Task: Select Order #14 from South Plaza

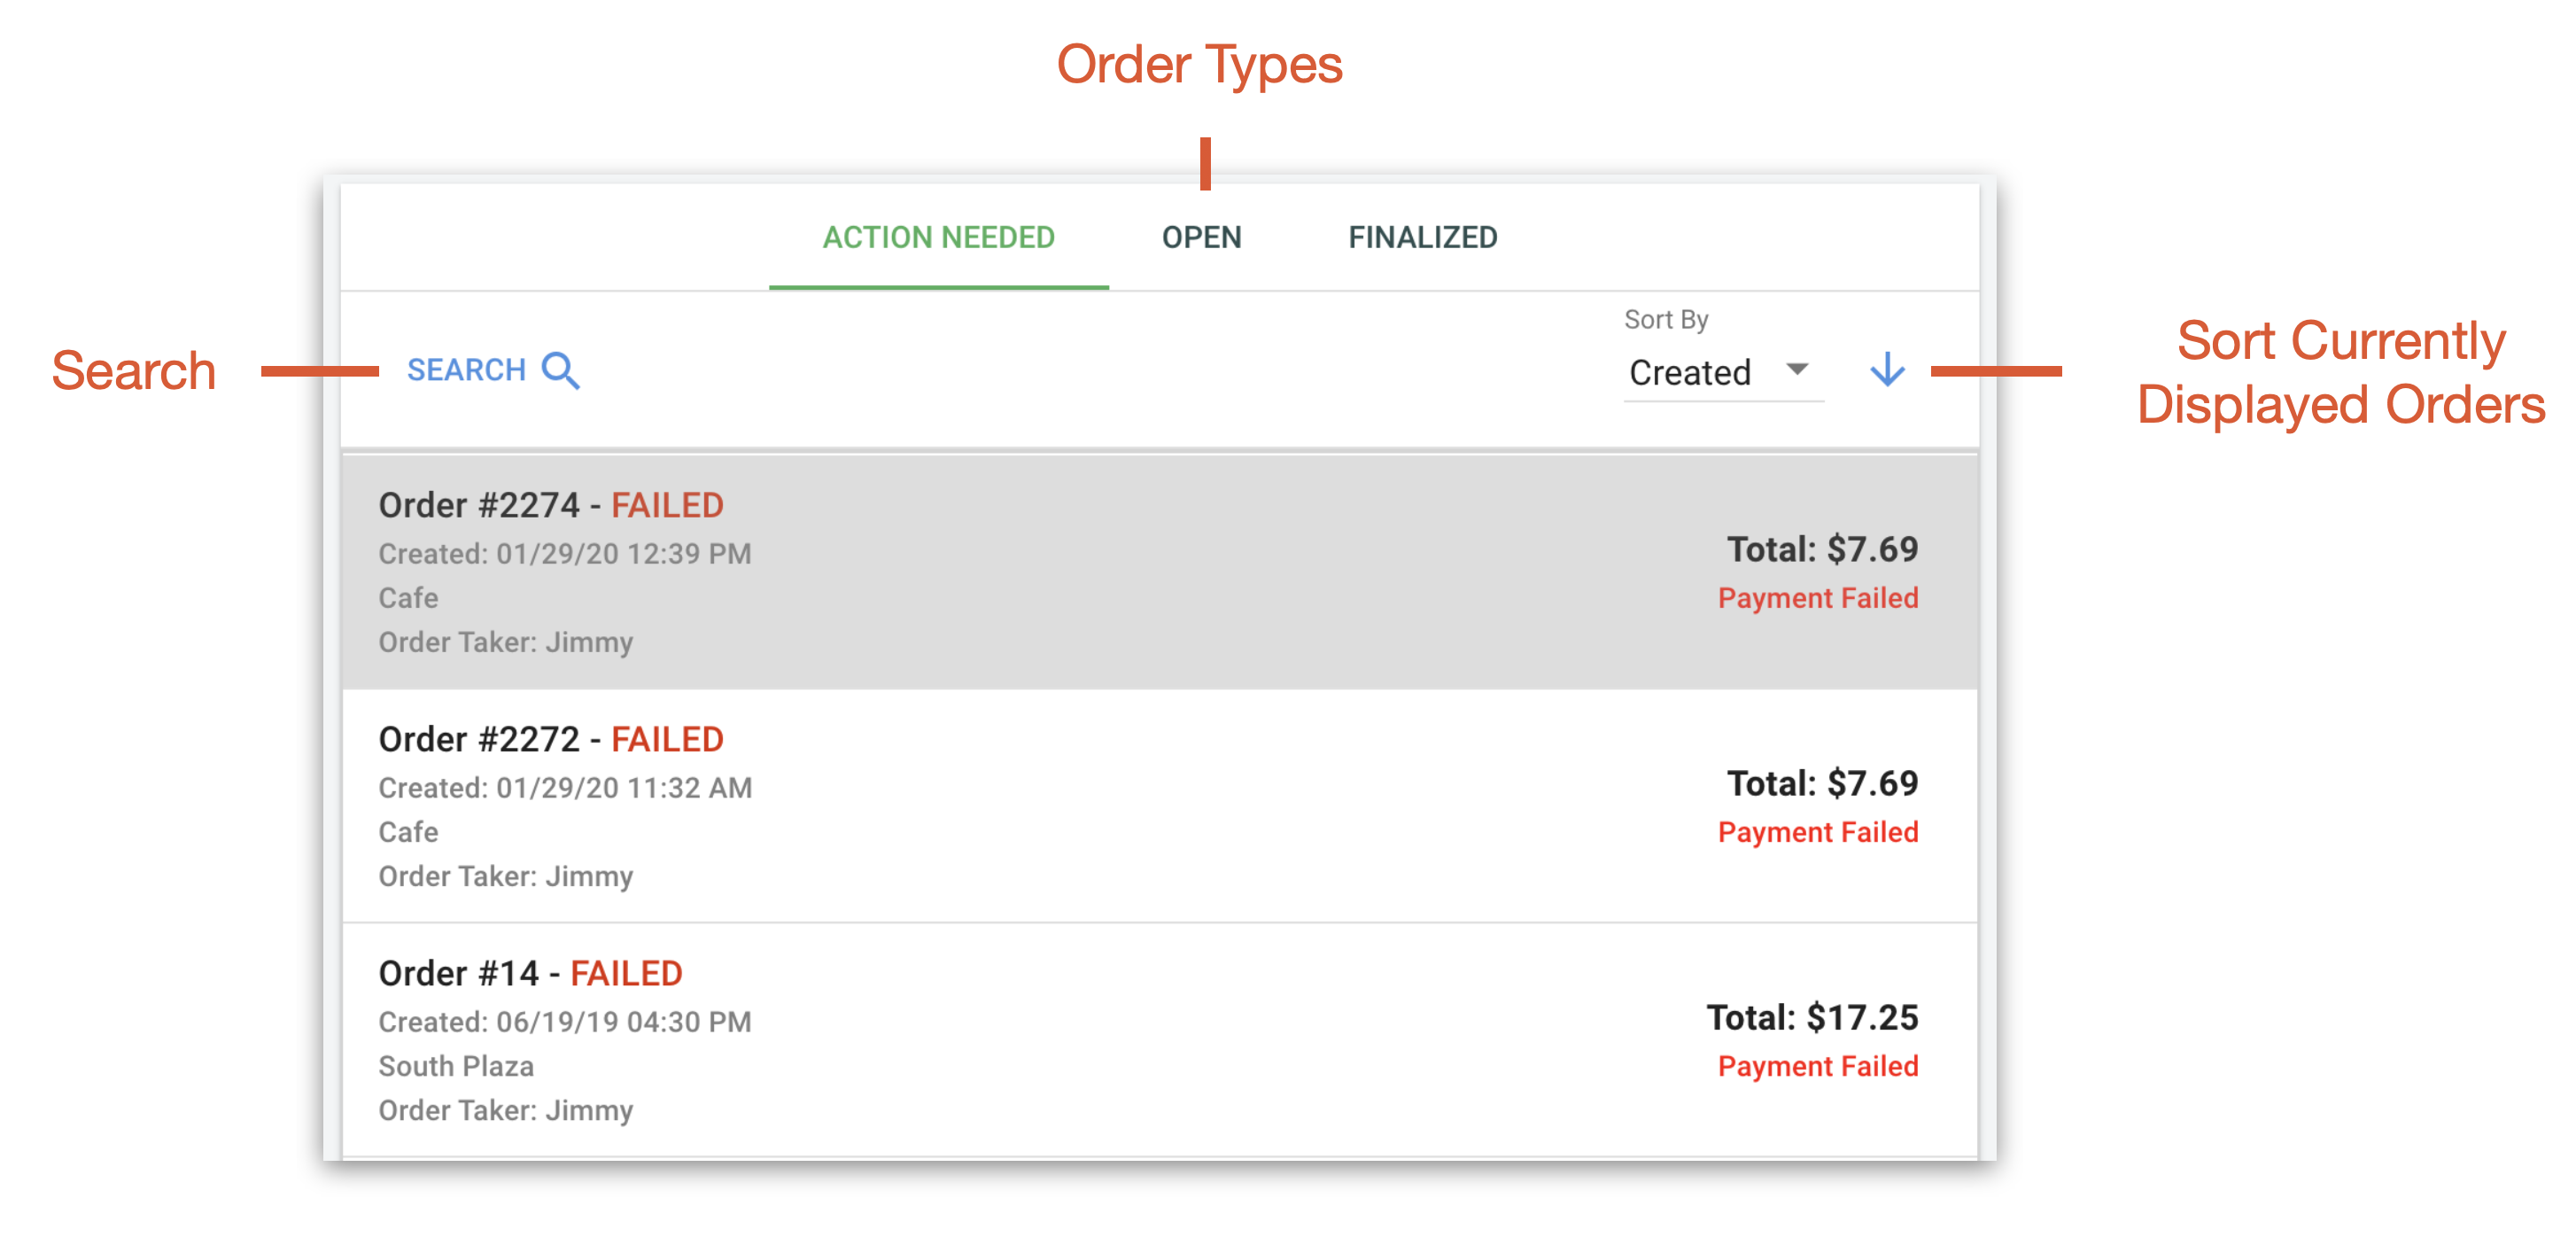Action: tap(530, 972)
